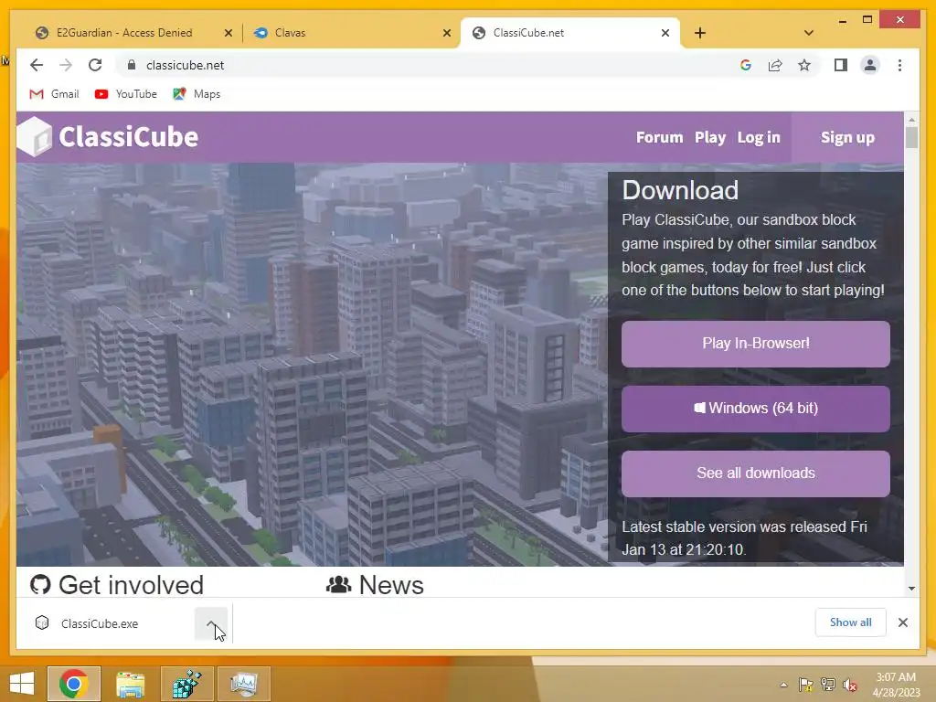Image resolution: width=936 pixels, height=702 pixels.
Task: Show hidden system tray icons
Action: tap(783, 686)
